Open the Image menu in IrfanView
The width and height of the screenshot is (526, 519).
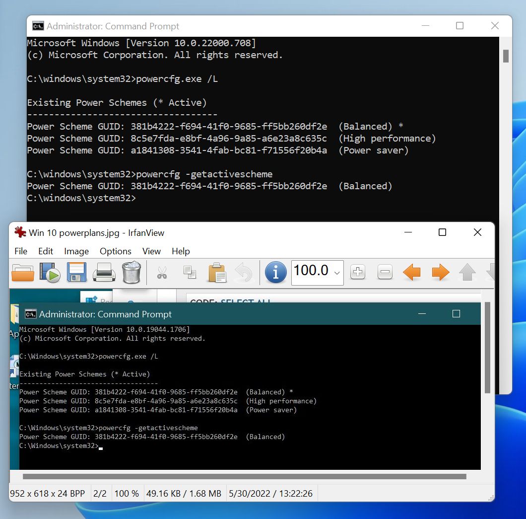click(x=76, y=251)
